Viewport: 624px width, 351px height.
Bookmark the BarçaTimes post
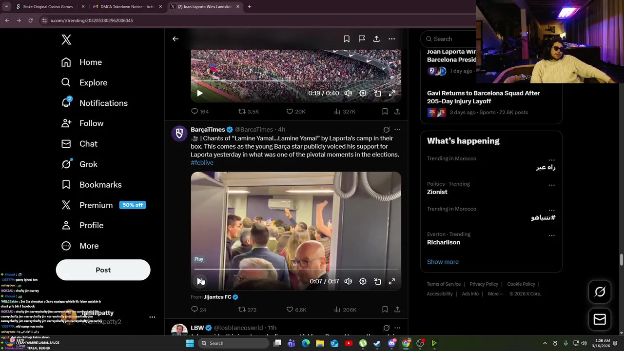(x=385, y=310)
